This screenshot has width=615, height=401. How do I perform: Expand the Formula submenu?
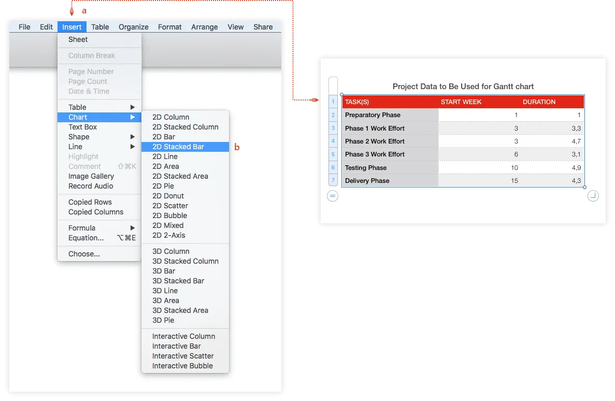pyautogui.click(x=99, y=228)
